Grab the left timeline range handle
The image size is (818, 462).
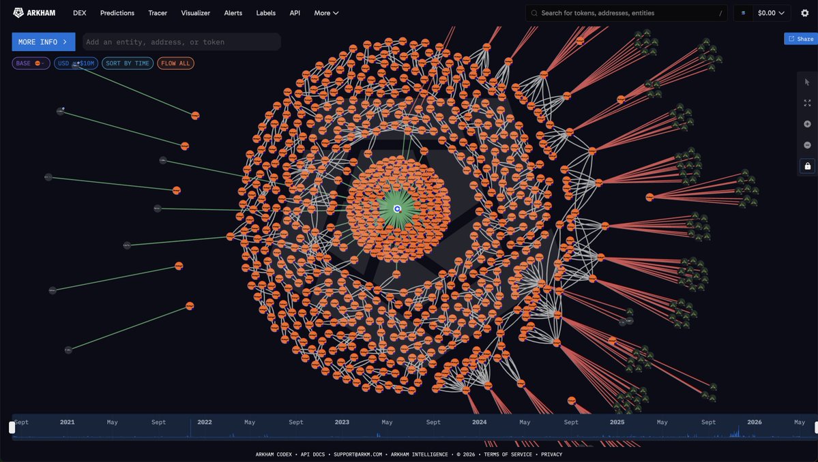click(x=12, y=428)
